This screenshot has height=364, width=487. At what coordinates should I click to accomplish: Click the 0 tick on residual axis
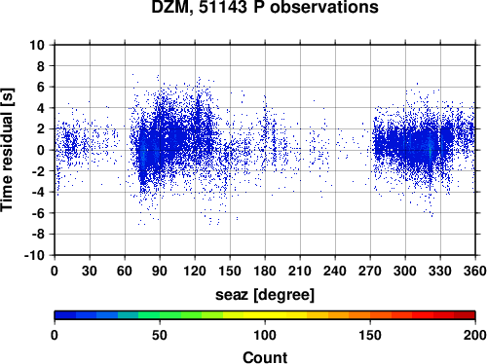(x=41, y=150)
